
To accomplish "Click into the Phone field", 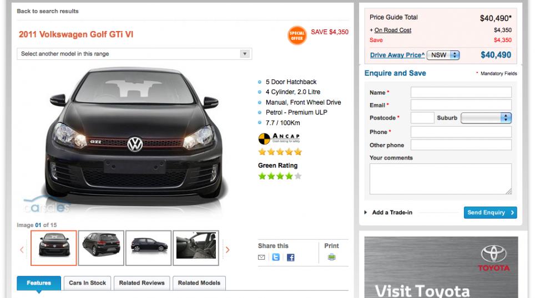I will pyautogui.click(x=461, y=132).
